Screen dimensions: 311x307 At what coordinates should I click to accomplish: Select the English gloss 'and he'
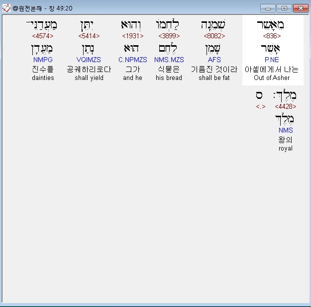pyautogui.click(x=132, y=78)
